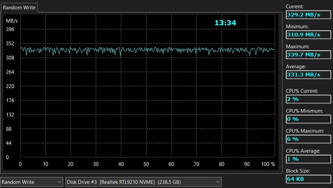Click the 50 mark on the horizontal axis
The image size is (333, 188).
click(x=146, y=164)
